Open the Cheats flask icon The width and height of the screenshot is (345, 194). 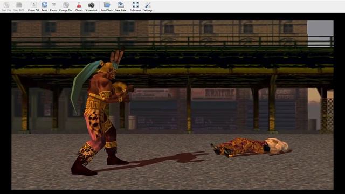pyautogui.click(x=79, y=6)
